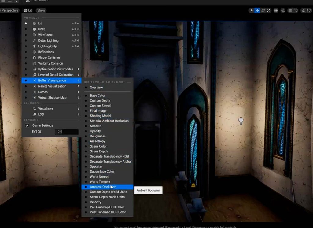Choose Wireframe view mode
The width and height of the screenshot is (313, 228).
point(45,35)
